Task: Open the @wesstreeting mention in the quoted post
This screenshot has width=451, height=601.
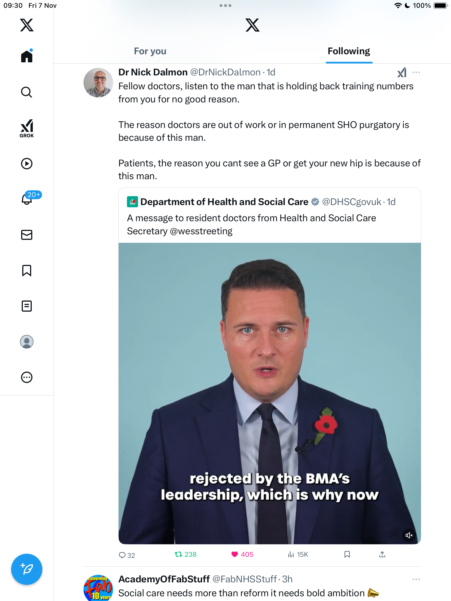Action: click(x=201, y=231)
